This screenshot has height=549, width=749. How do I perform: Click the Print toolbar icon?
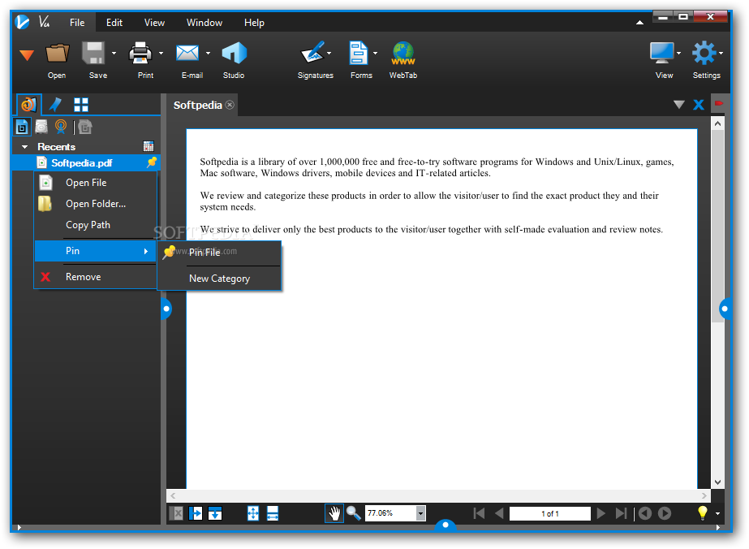click(140, 53)
